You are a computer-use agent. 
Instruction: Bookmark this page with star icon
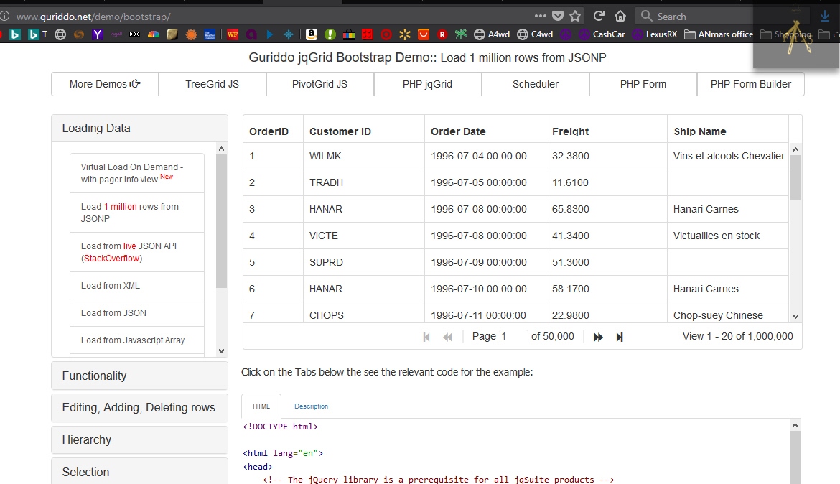click(x=575, y=16)
